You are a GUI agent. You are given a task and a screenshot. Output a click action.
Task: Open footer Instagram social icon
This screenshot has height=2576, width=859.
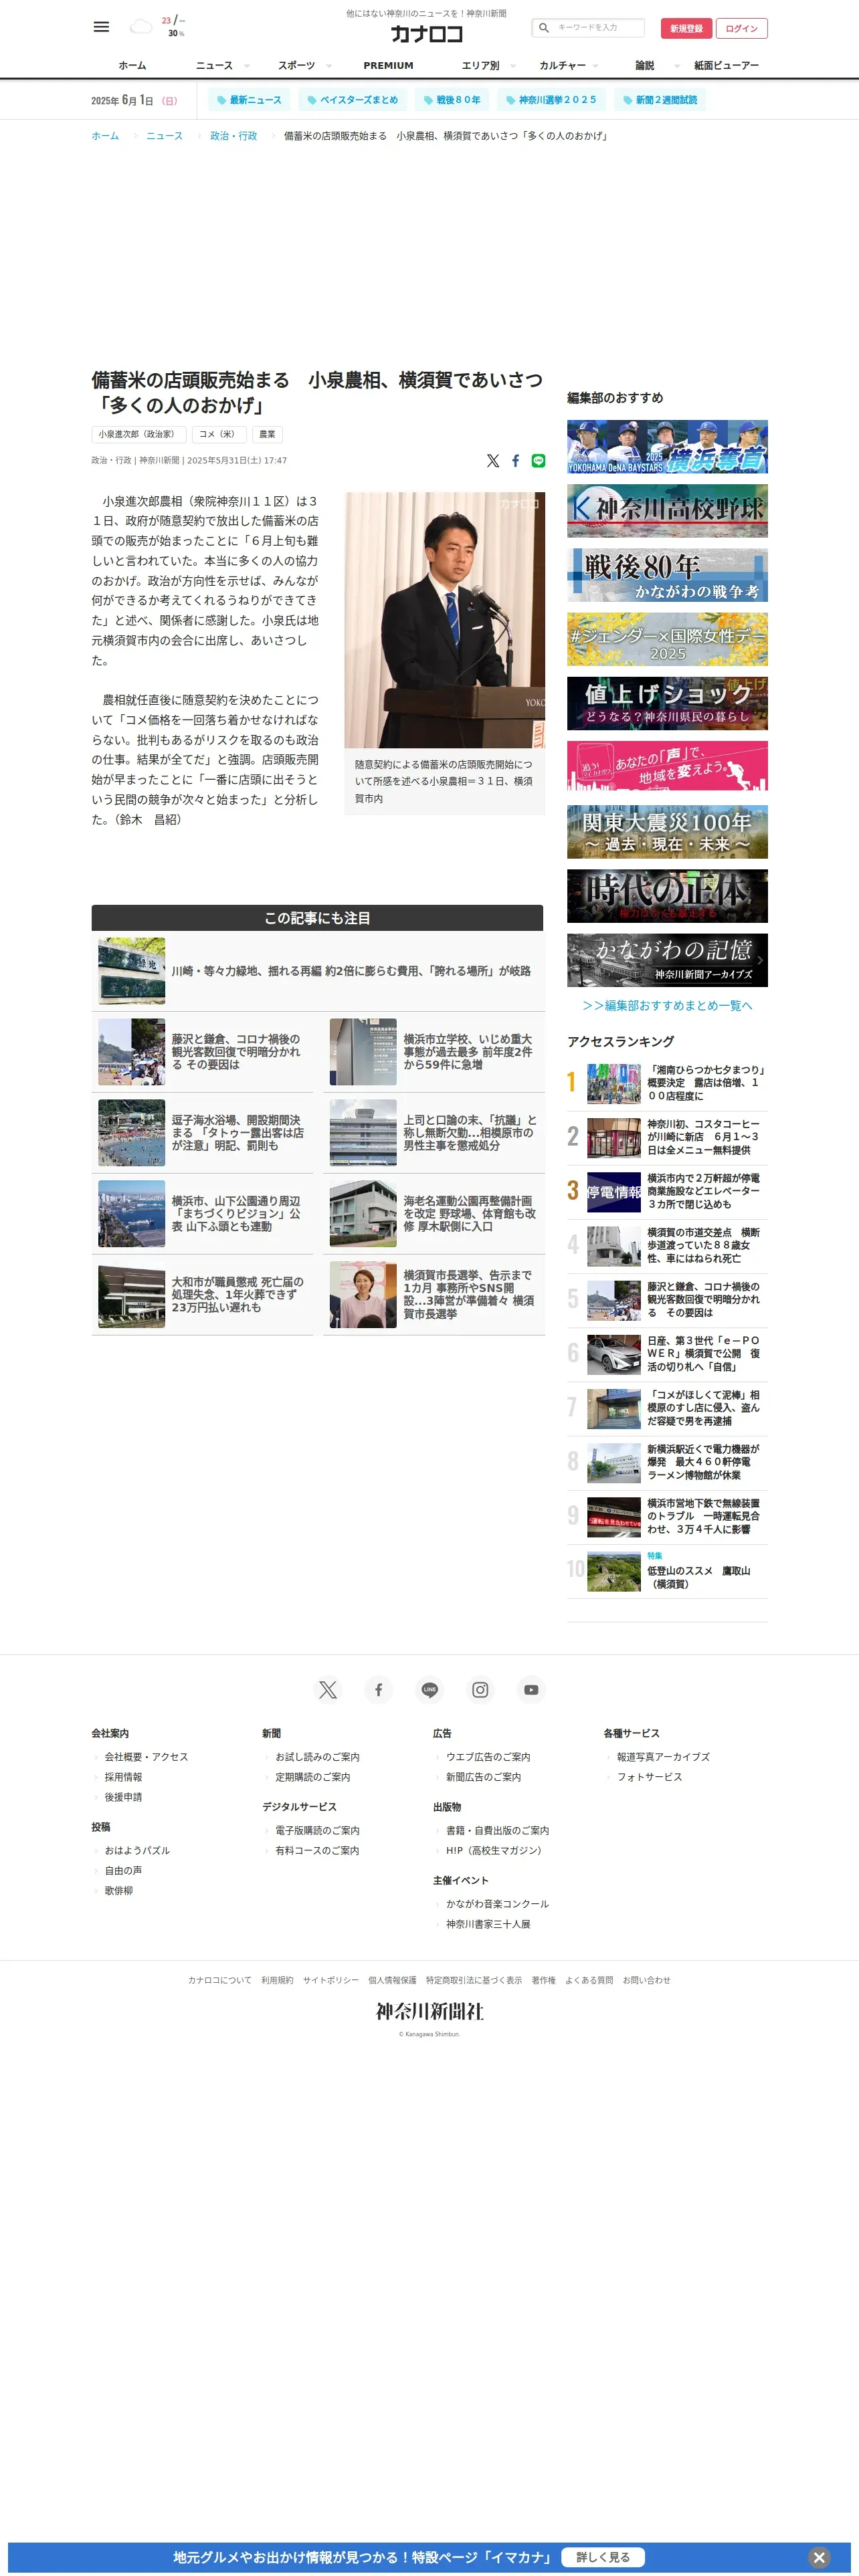tap(481, 1690)
